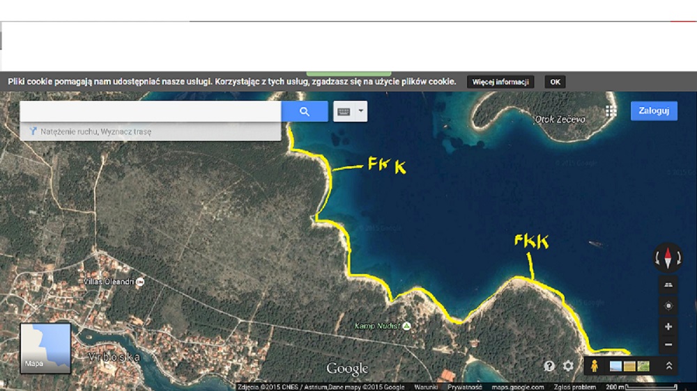
Task: Zoom out with the minus button
Action: (668, 345)
